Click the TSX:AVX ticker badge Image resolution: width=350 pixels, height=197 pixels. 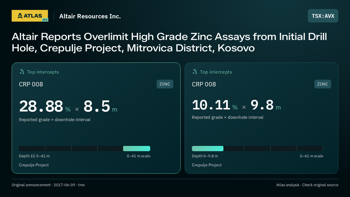[323, 16]
